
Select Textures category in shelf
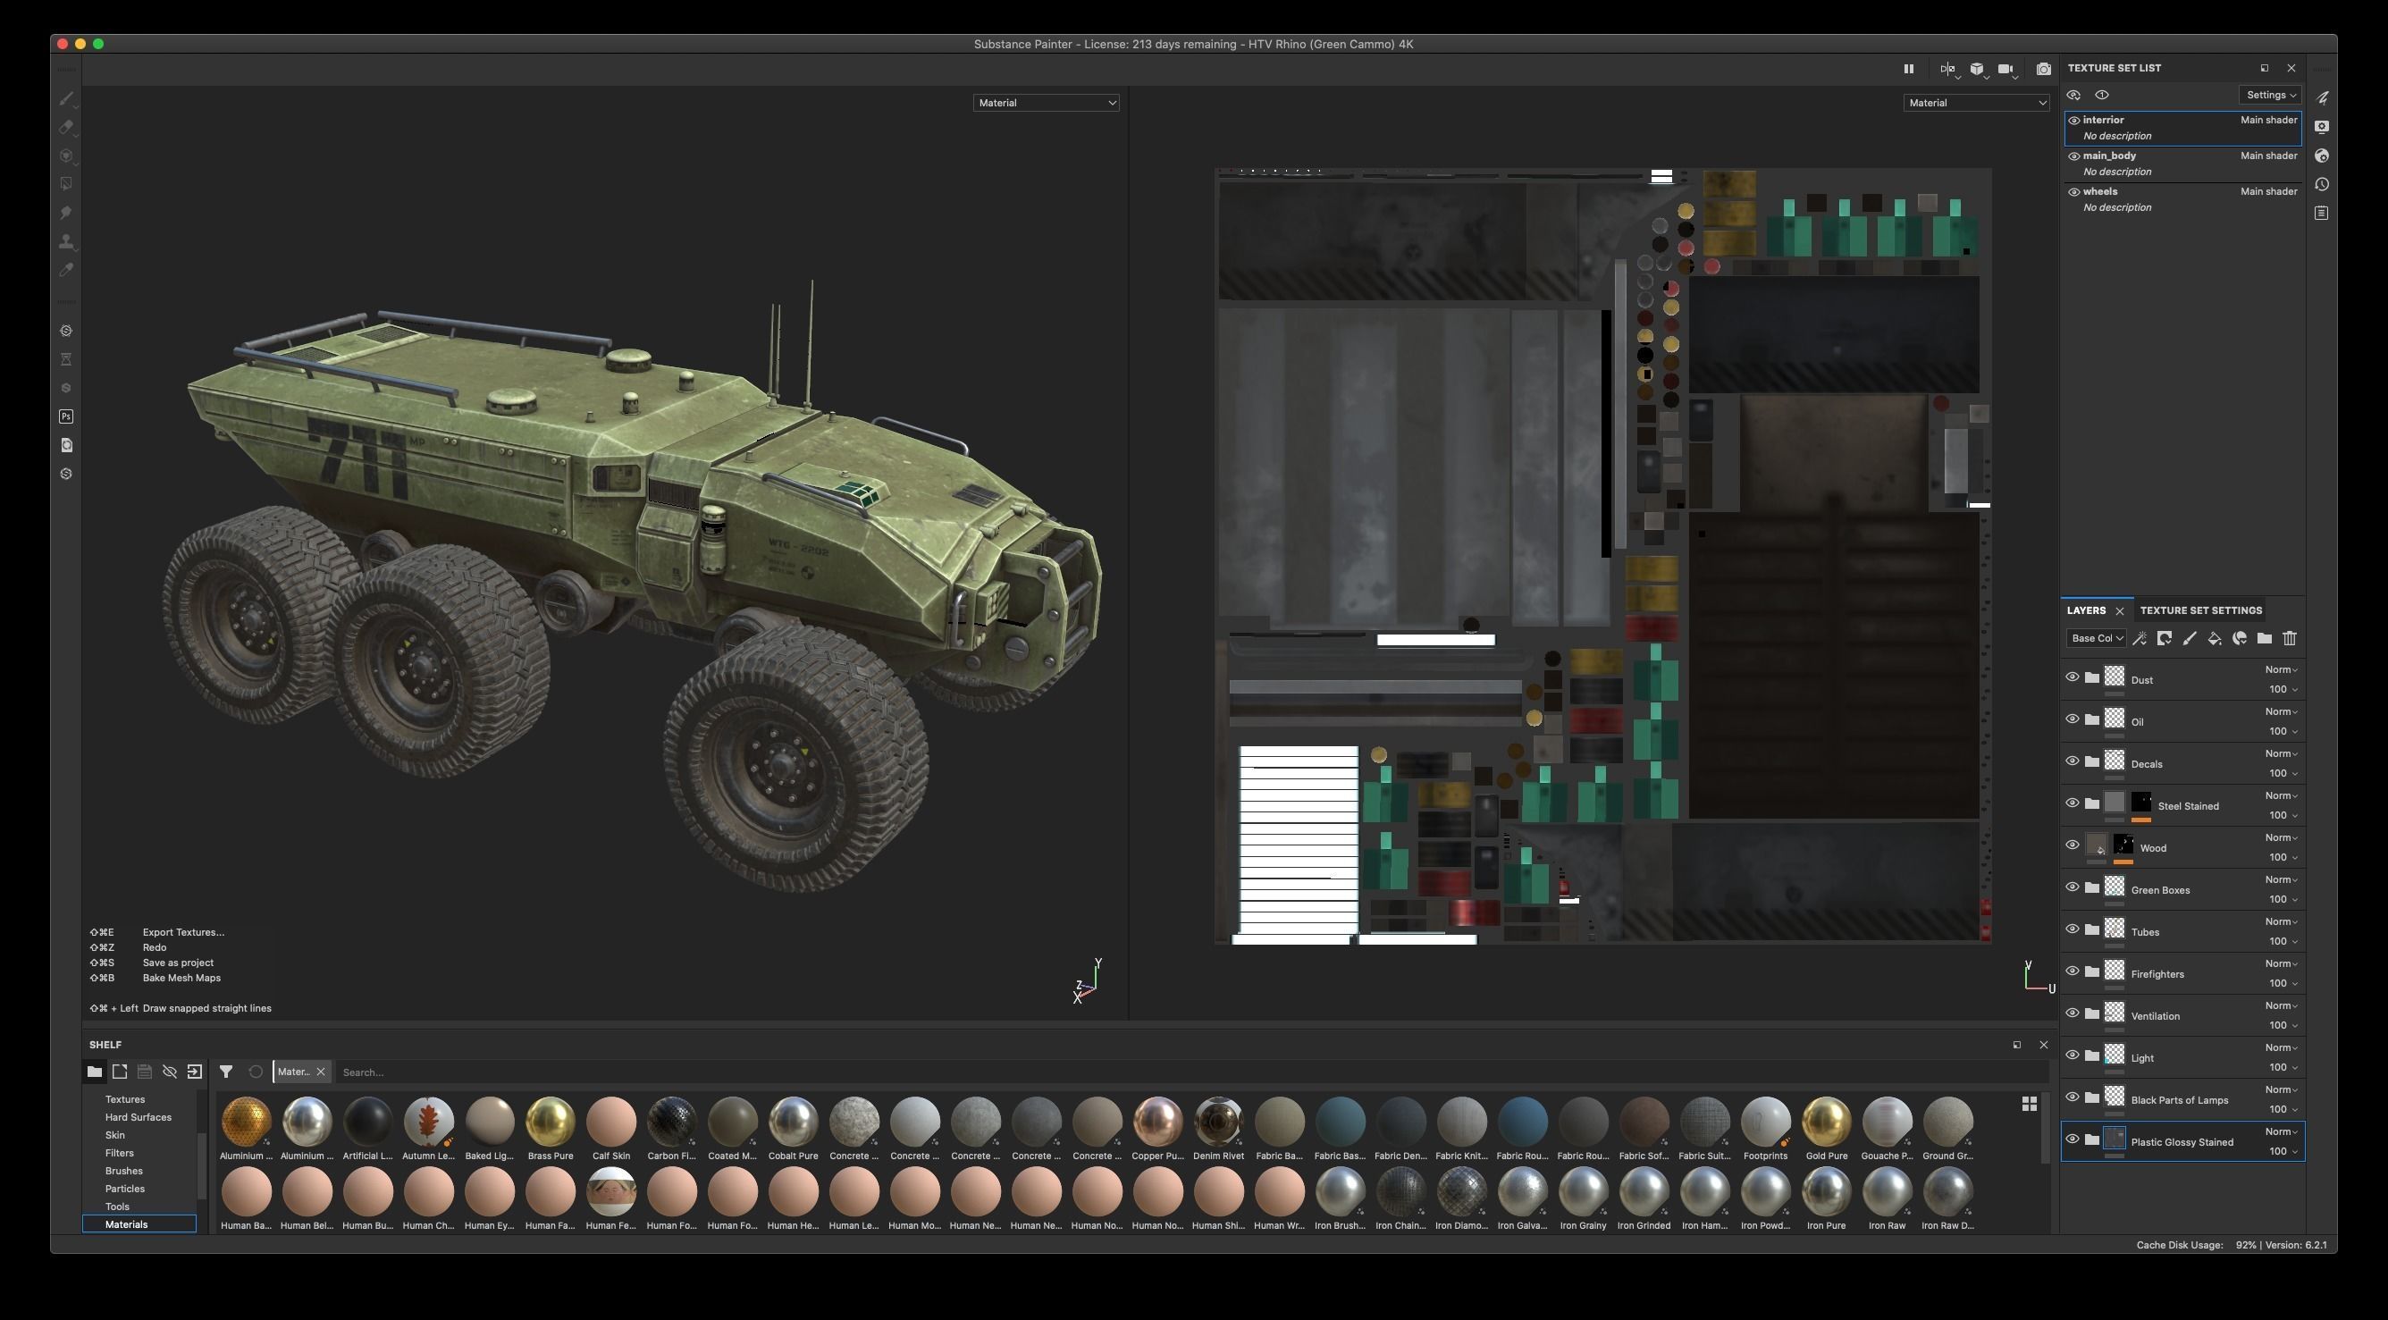pyautogui.click(x=125, y=1099)
